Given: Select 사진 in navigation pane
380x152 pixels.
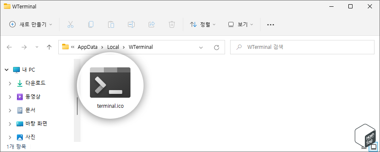Looking at the screenshot, I should [x=26, y=138].
